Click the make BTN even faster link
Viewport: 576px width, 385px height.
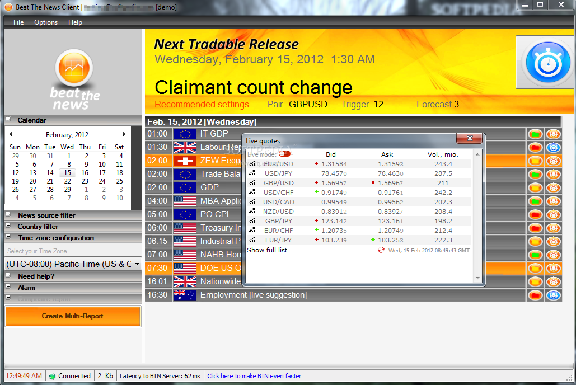254,376
